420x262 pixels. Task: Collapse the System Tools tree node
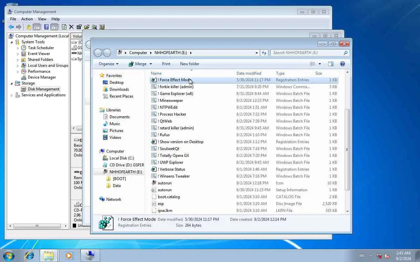(12, 42)
